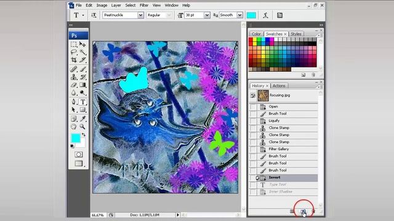Select the Slice tool

[x=82, y=60]
